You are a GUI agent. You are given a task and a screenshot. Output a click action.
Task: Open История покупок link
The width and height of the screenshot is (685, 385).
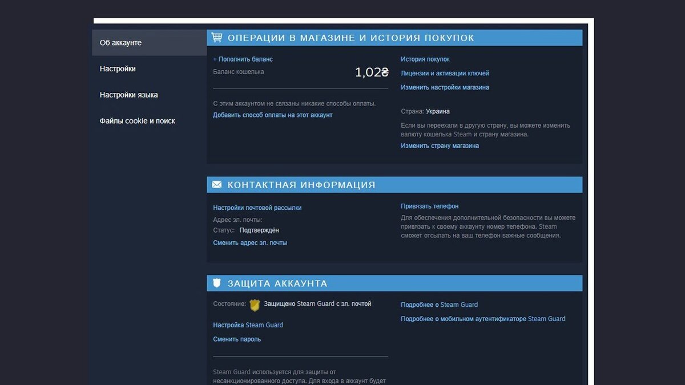click(x=425, y=59)
